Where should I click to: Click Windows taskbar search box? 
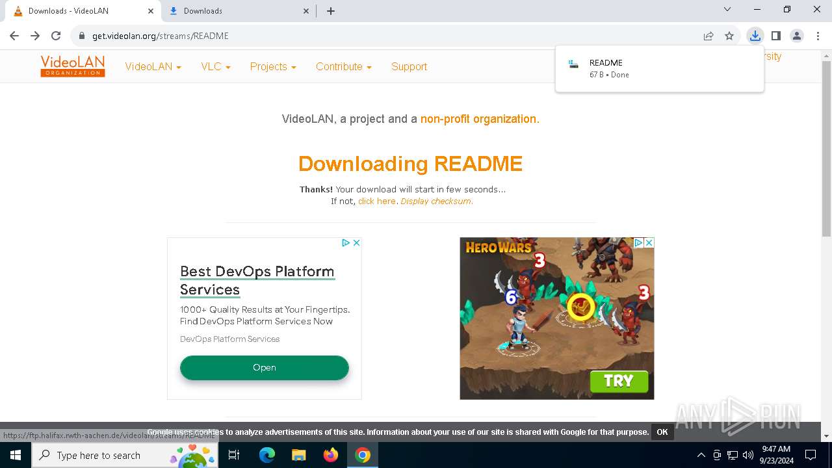click(x=125, y=455)
